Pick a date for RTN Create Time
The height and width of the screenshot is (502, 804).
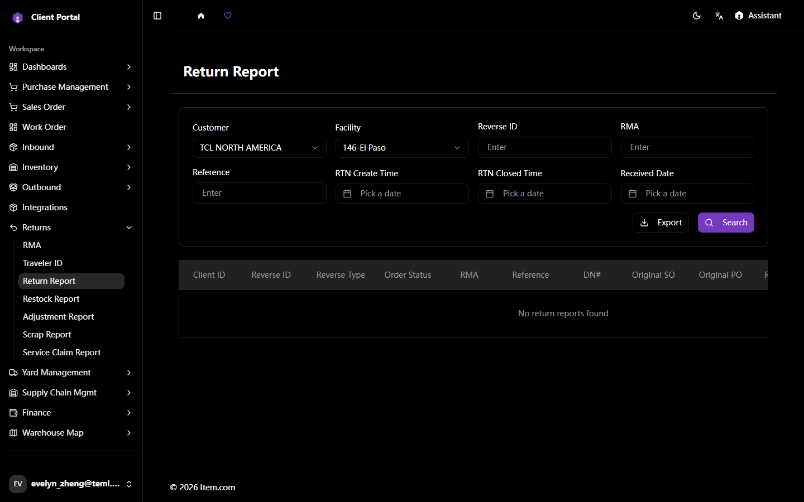(x=402, y=194)
